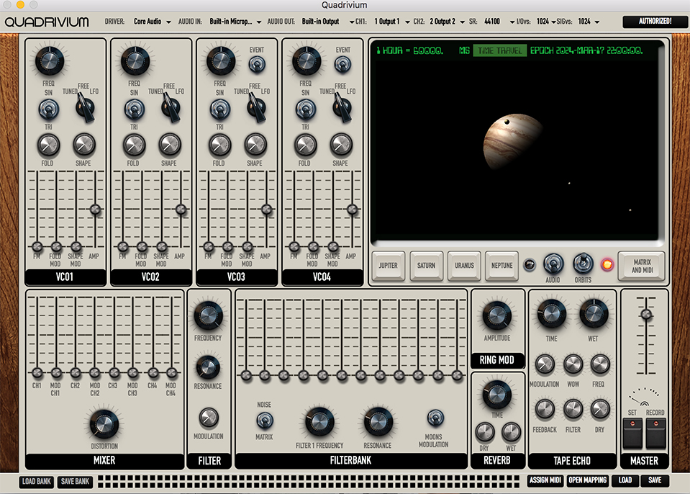Select the NEPTUNE planet button
Screen dimensions: 690x494
(501, 266)
